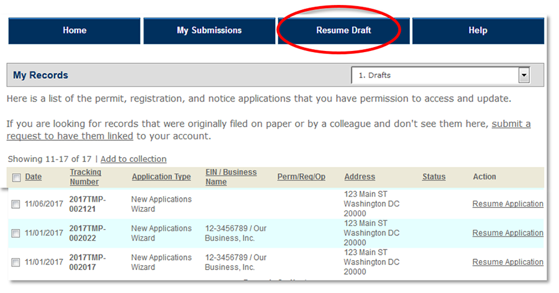The width and height of the screenshot is (559, 293).
Task: Click the Resume Draft tab
Action: 343,30
